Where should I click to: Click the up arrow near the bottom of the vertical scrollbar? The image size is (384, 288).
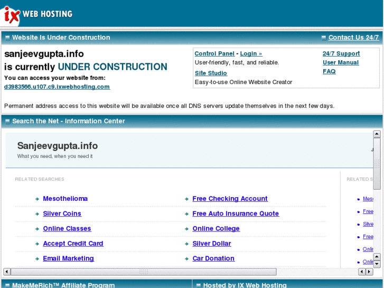pos(377,257)
